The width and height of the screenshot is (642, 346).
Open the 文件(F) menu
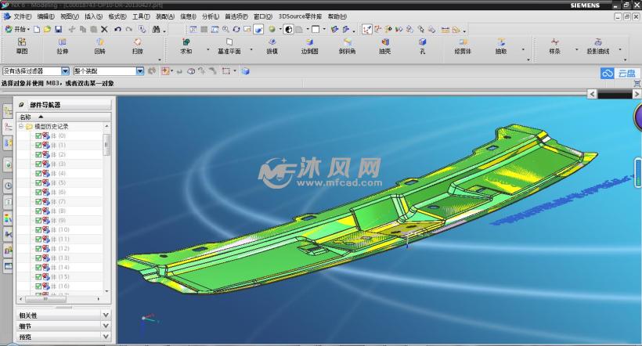click(22, 16)
